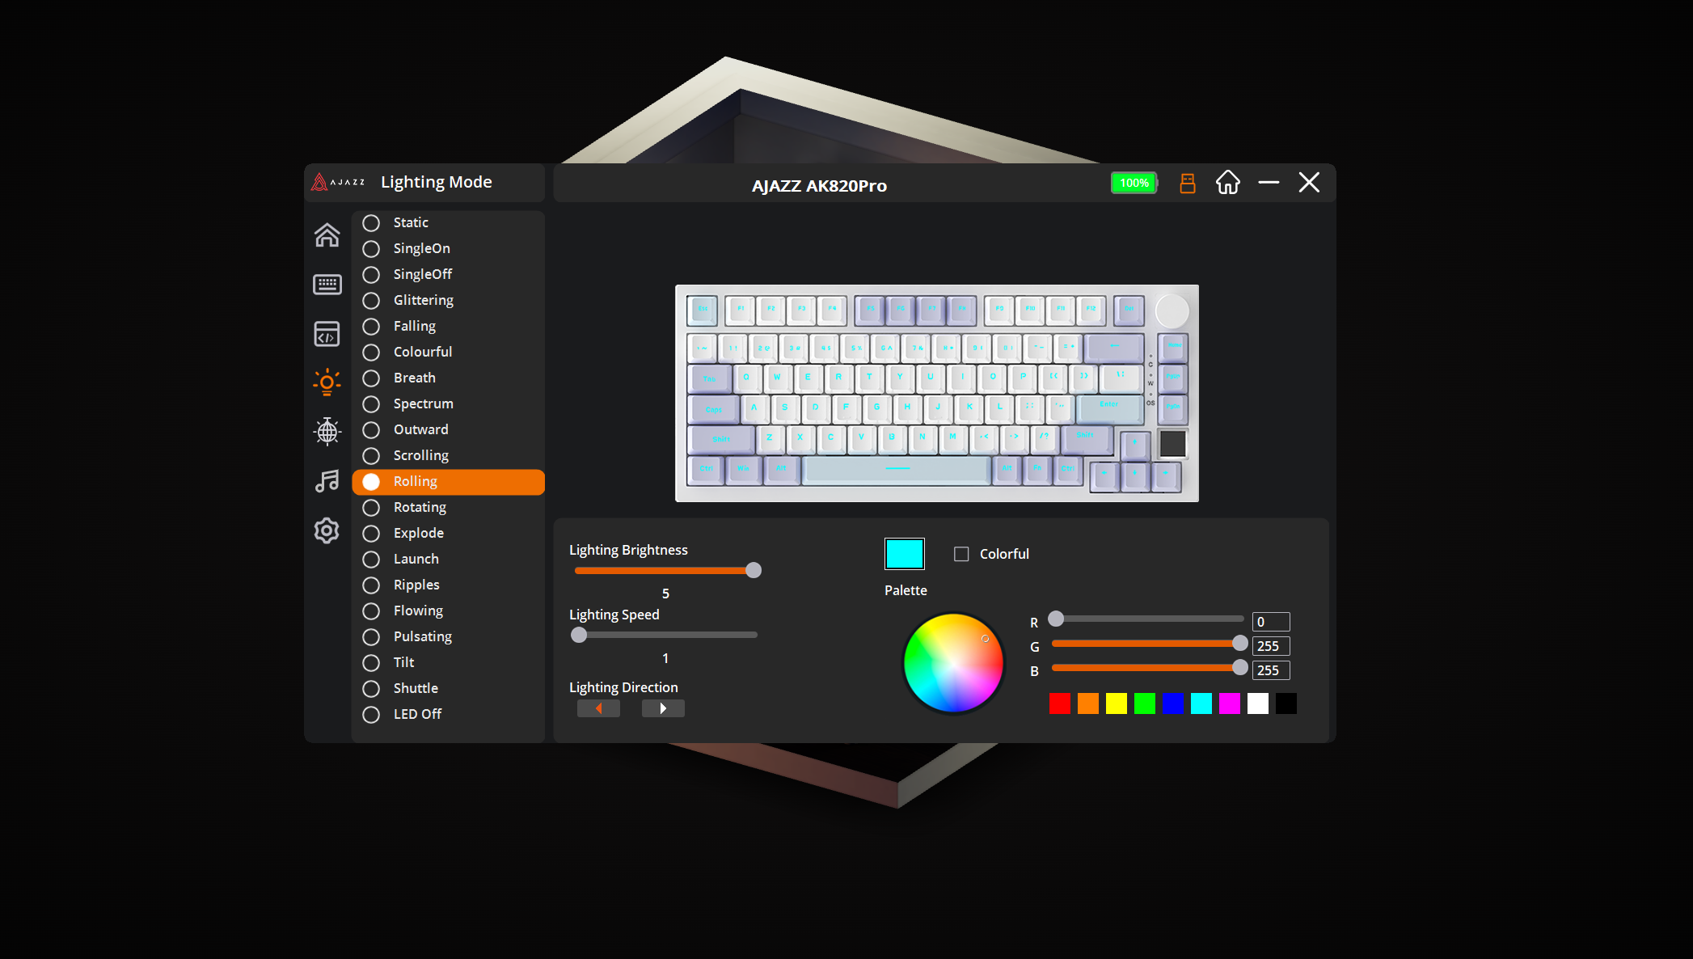1693x959 pixels.
Task: Click the current cyan color preview box
Action: tap(905, 554)
